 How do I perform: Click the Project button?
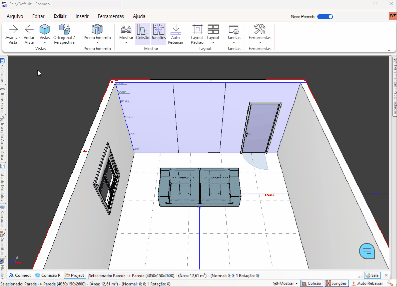pos(75,275)
